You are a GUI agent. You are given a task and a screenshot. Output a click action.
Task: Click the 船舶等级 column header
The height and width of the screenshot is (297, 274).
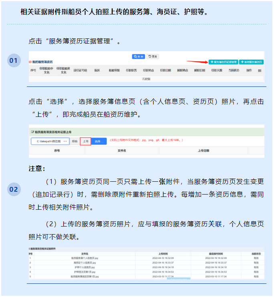(x=114, y=70)
